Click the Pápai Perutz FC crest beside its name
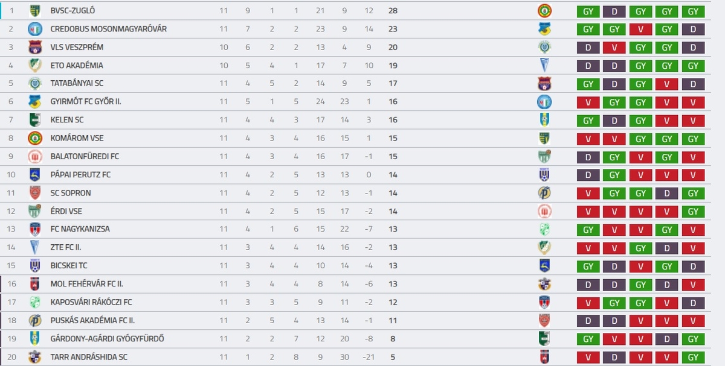The image size is (725, 366). (x=34, y=175)
